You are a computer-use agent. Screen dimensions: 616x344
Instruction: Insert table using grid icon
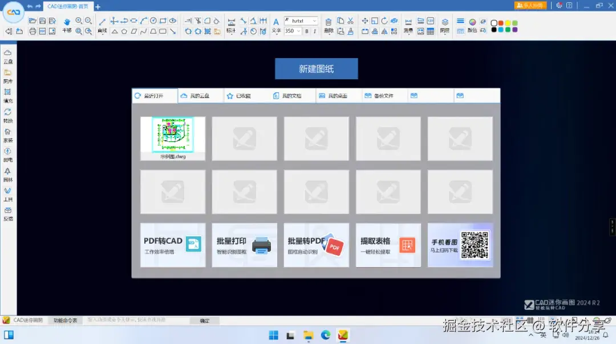[x=431, y=31]
